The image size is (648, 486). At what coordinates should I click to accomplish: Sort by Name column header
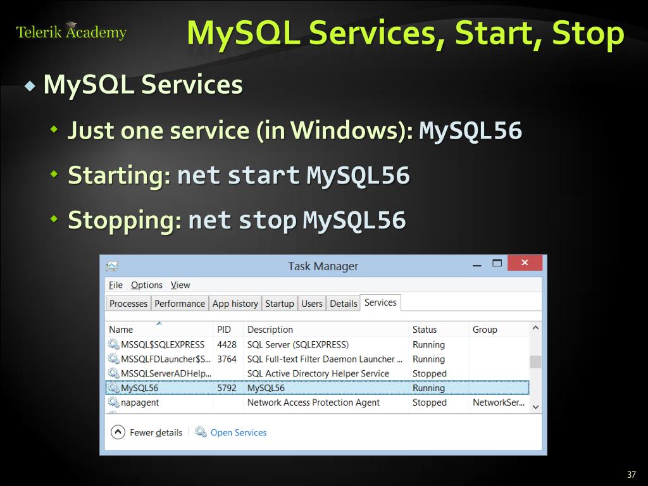point(159,329)
